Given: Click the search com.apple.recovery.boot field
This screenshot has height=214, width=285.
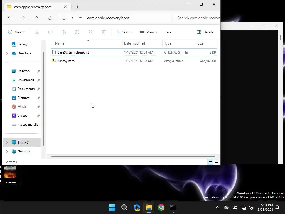Looking at the screenshot, I should [x=197, y=18].
